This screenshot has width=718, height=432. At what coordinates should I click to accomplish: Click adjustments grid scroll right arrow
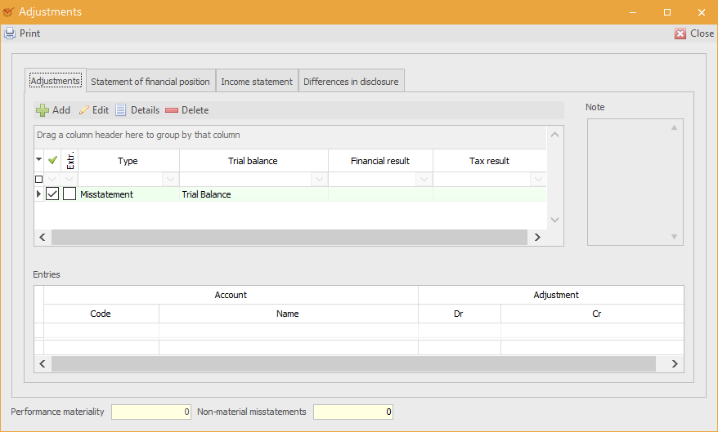[x=537, y=238]
